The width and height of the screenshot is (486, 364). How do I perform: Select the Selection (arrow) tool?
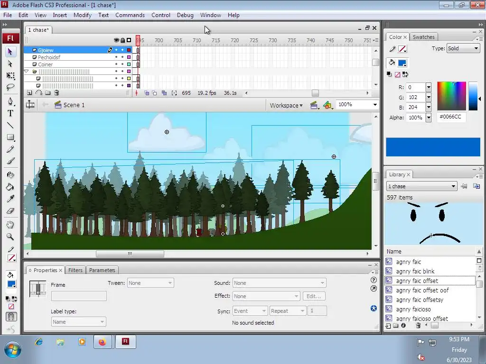tap(10, 51)
